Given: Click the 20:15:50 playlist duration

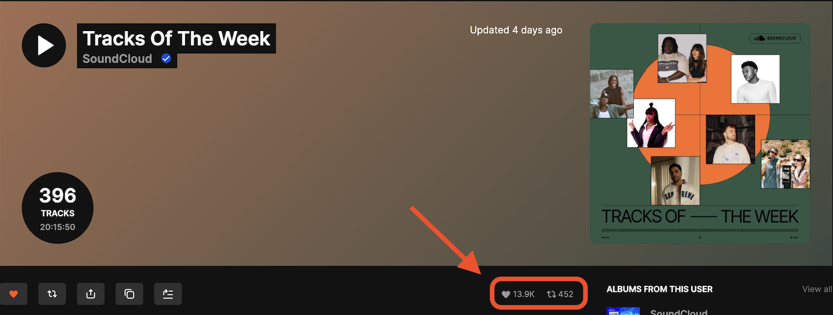Looking at the screenshot, I should pos(57,227).
